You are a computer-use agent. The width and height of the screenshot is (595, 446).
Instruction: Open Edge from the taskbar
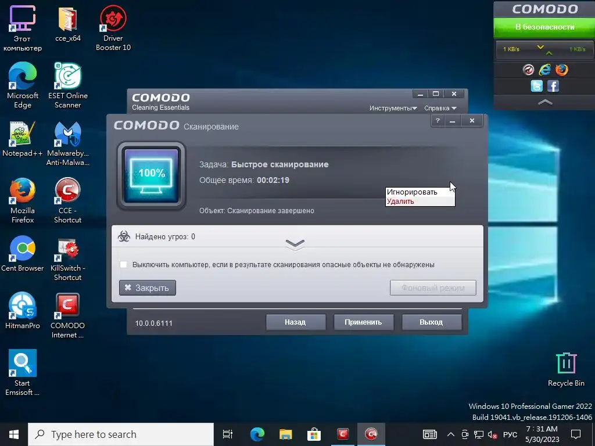click(x=257, y=434)
